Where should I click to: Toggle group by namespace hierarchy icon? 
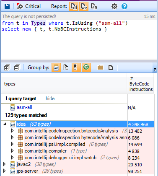pyautogui.click(x=66, y=67)
